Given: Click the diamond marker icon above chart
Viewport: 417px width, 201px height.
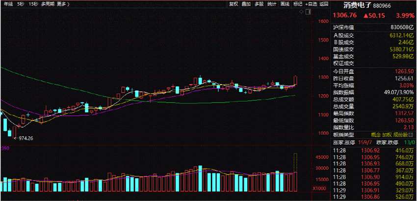Looking at the screenshot, I should [x=301, y=12].
